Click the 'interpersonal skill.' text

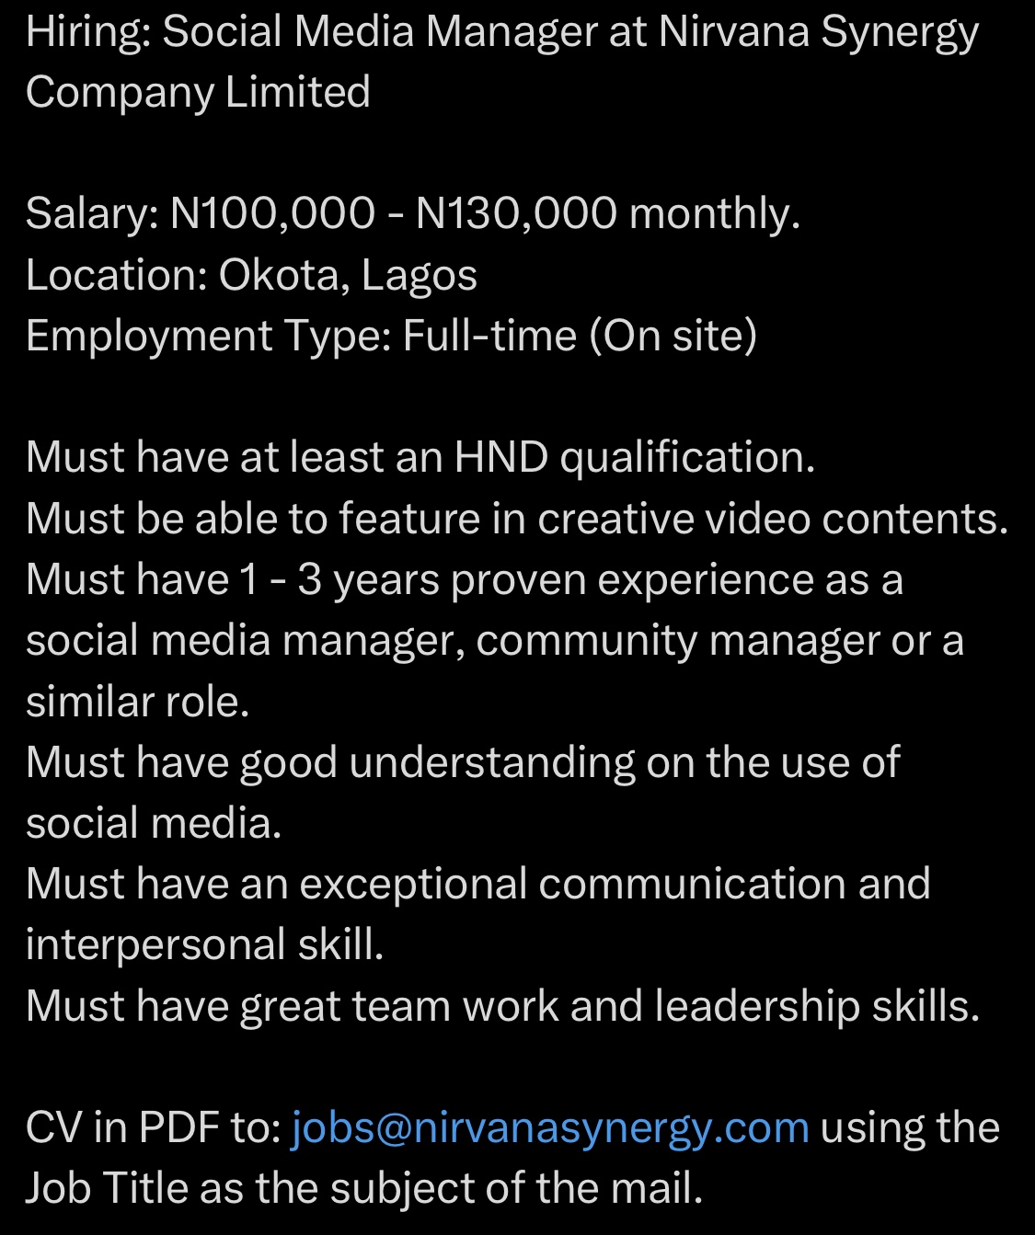point(204,944)
